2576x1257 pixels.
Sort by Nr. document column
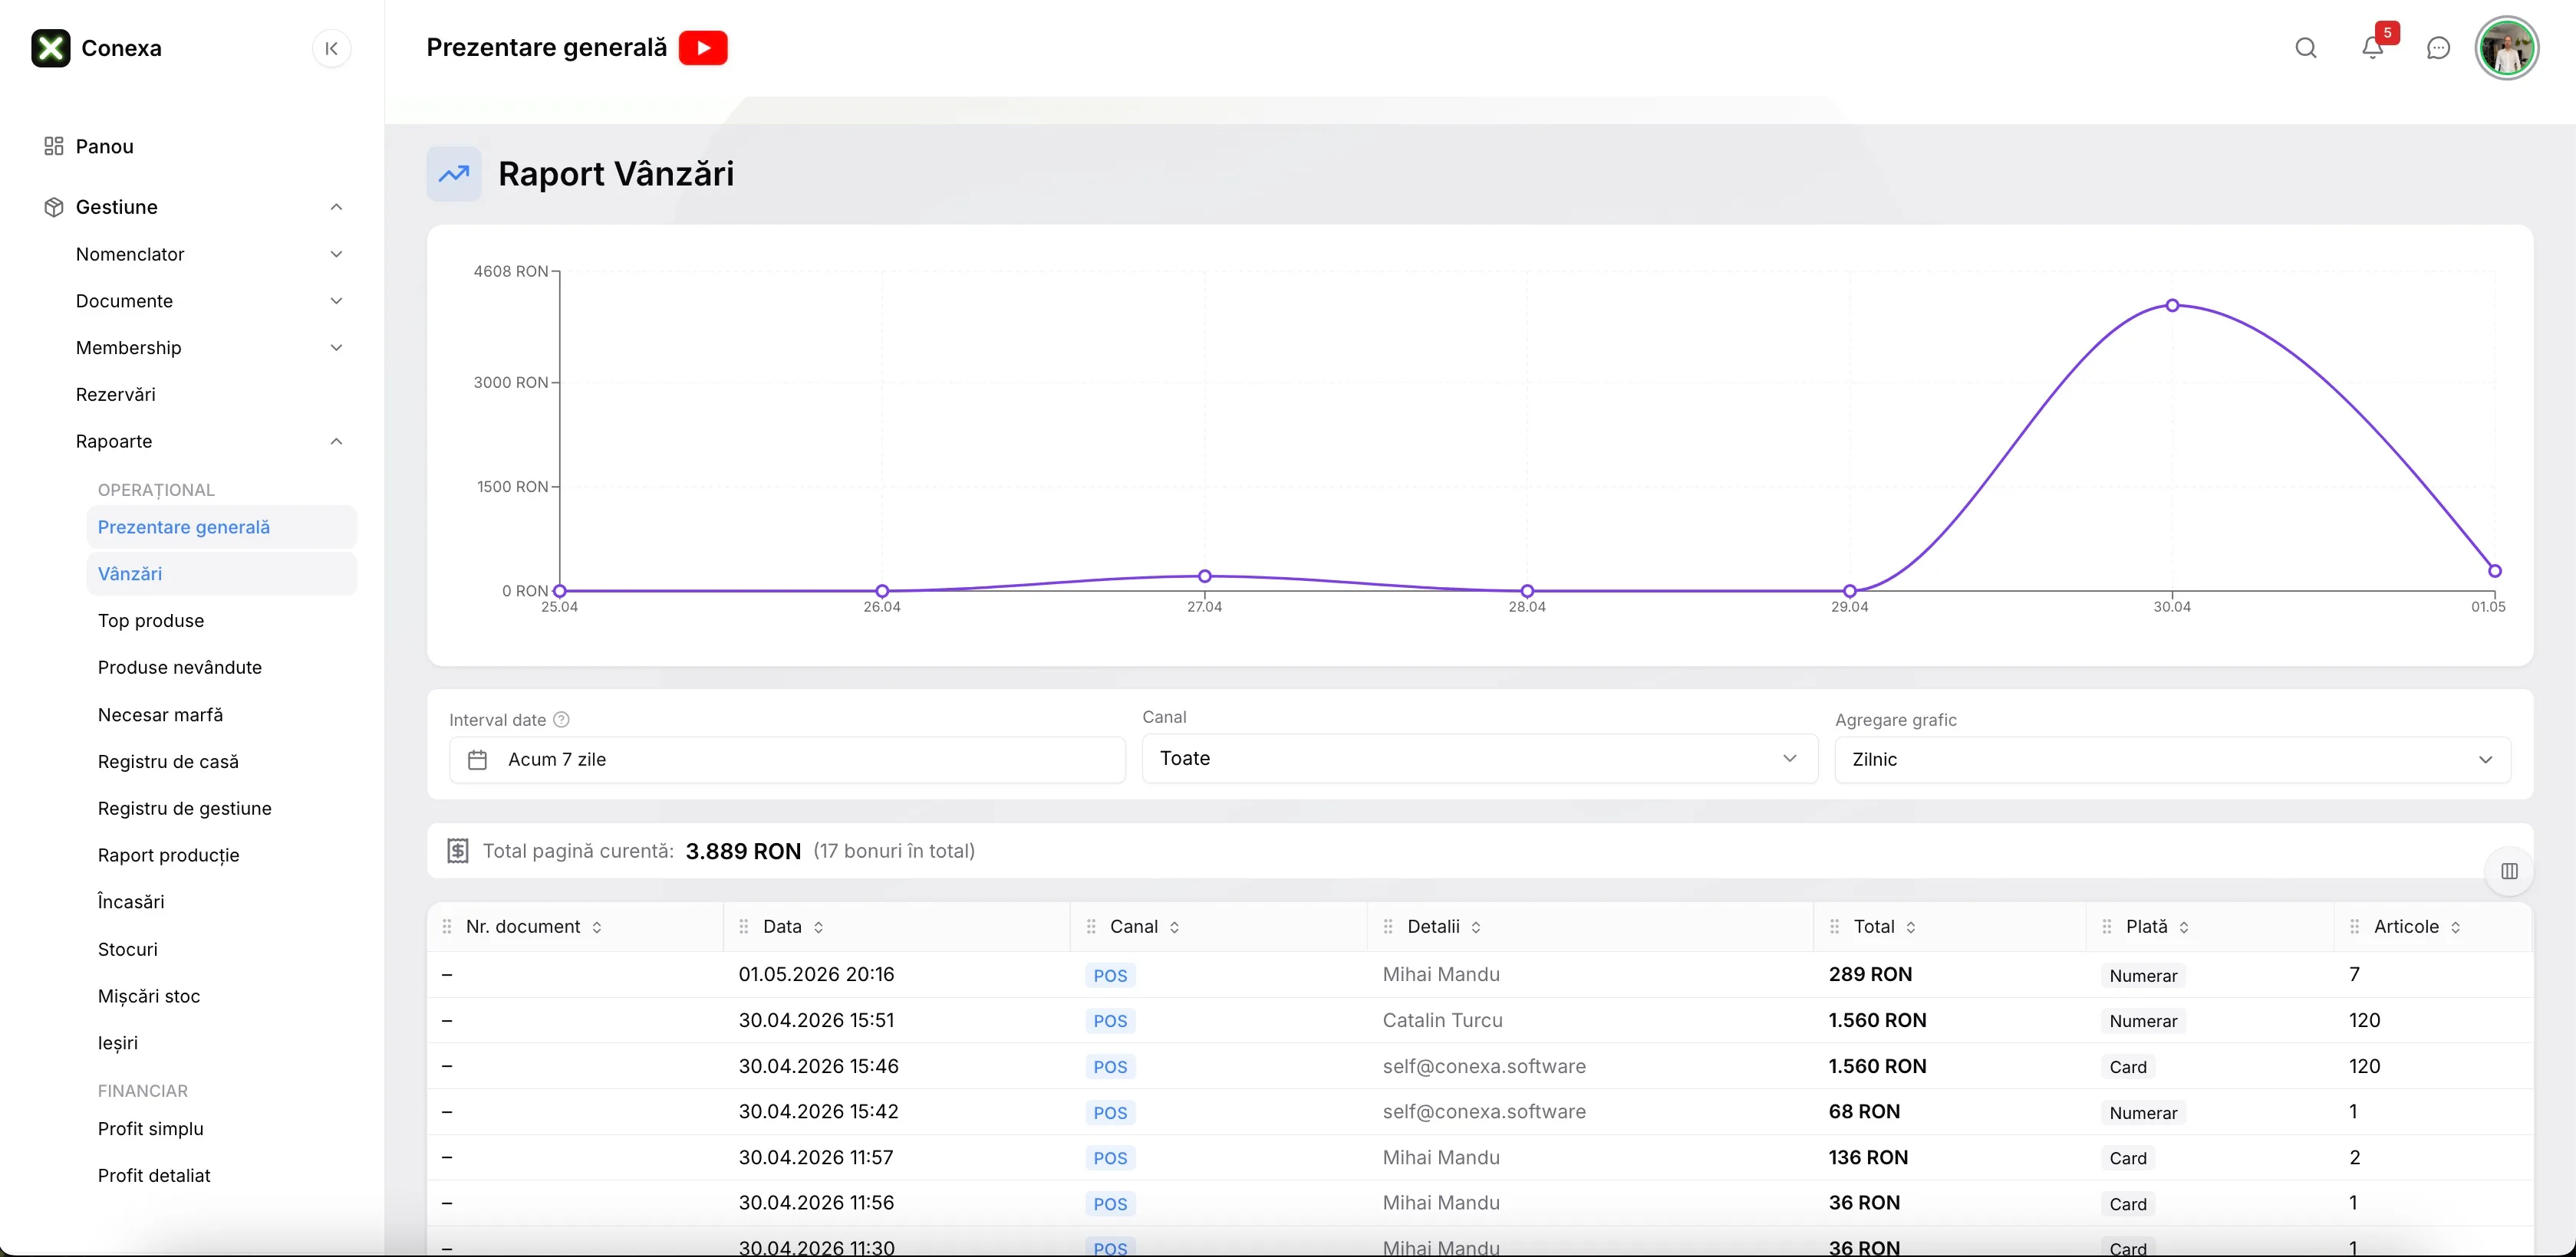[x=597, y=927]
